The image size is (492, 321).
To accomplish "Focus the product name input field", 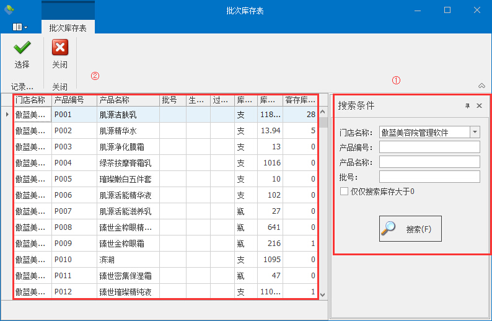I will click(429, 162).
